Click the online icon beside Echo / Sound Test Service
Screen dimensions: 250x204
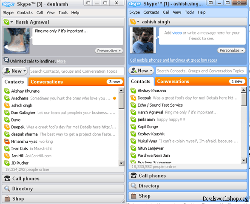[133, 105]
